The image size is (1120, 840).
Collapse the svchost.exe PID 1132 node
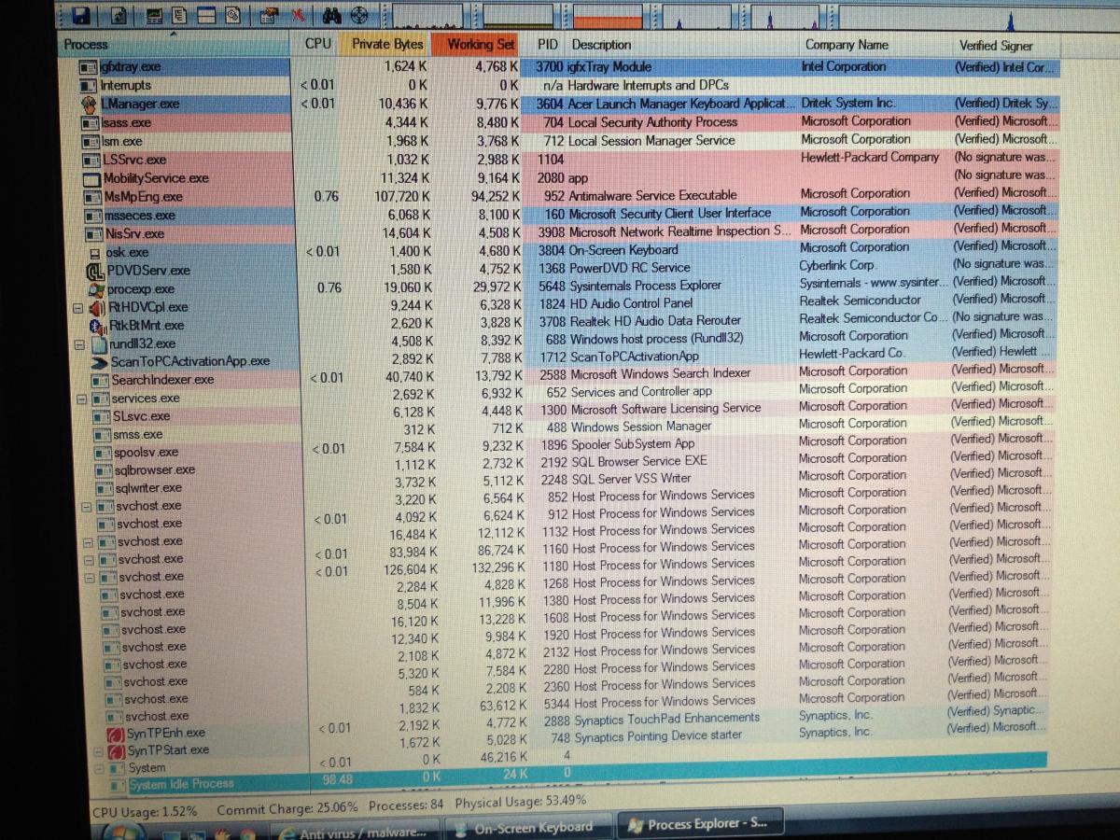(89, 542)
